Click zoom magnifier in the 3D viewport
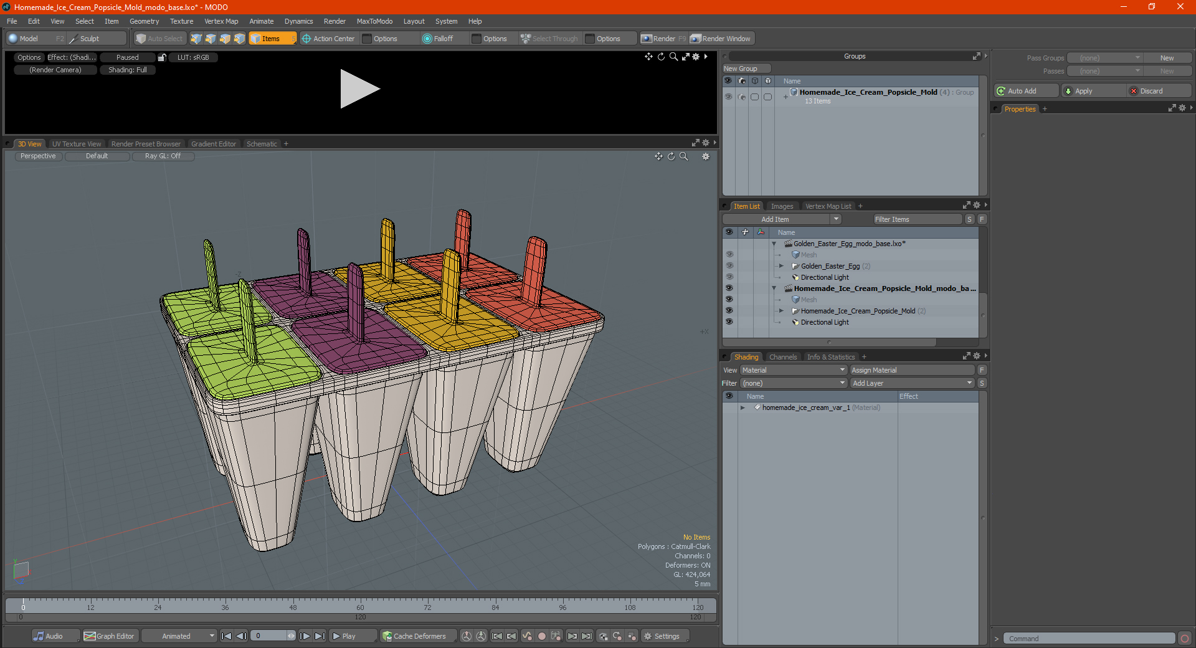 (x=683, y=156)
